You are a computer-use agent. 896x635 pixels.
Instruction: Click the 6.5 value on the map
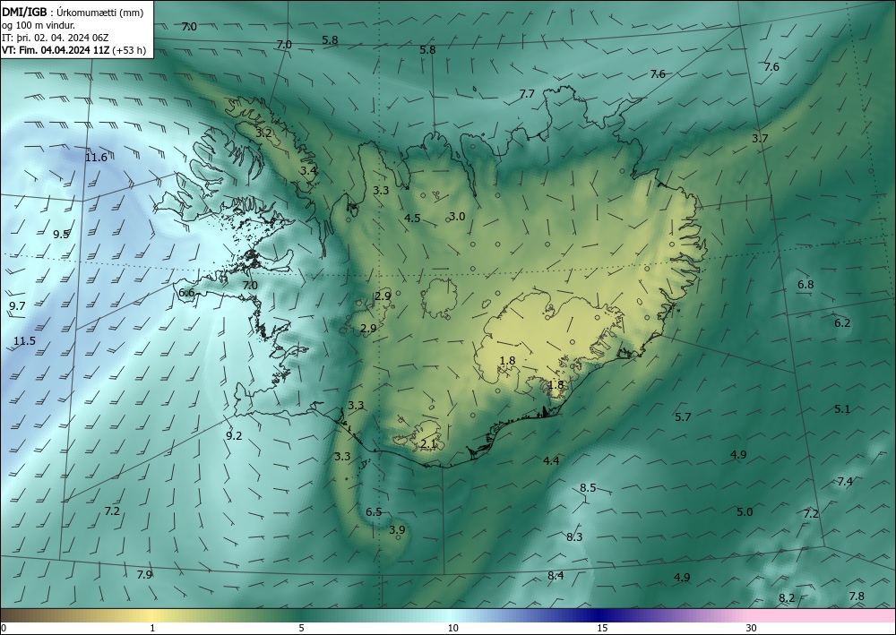tap(374, 511)
